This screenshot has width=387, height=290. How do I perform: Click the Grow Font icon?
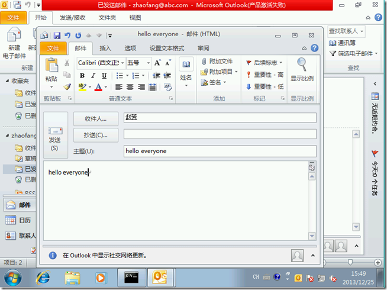click(157, 63)
